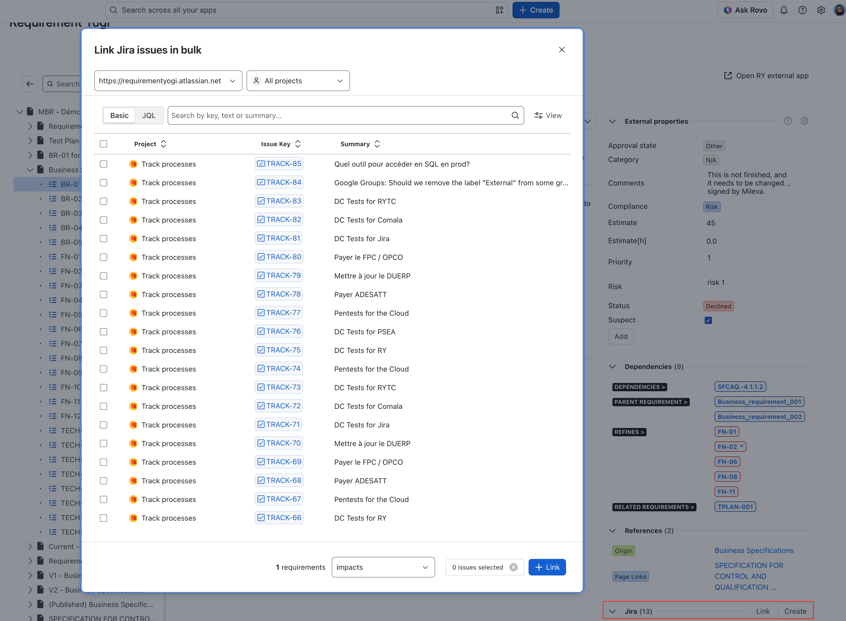This screenshot has width=846, height=621.
Task: Click the MBR - Démo page icon
Action: pyautogui.click(x=30, y=112)
